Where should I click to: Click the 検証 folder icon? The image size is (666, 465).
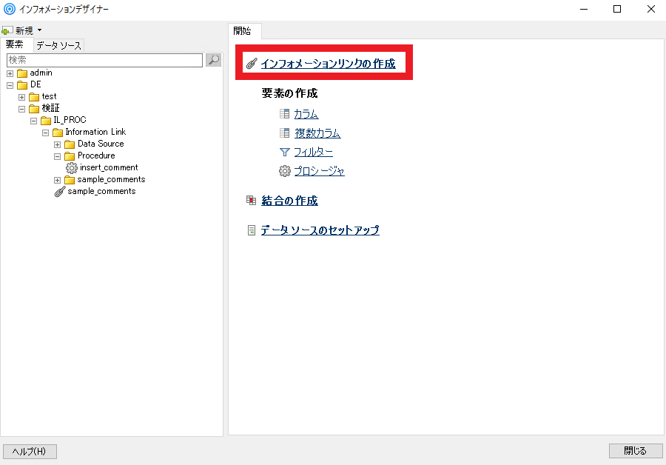pyautogui.click(x=34, y=109)
